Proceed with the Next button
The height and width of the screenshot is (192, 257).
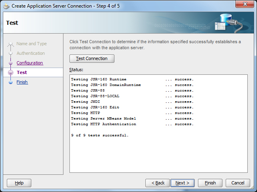(182, 183)
